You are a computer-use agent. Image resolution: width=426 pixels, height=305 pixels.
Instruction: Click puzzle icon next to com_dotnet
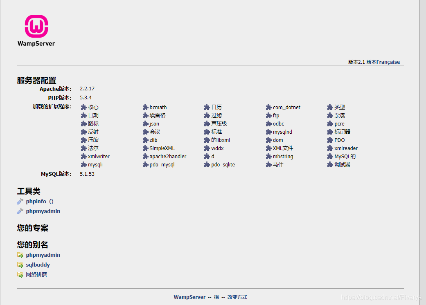click(x=269, y=107)
